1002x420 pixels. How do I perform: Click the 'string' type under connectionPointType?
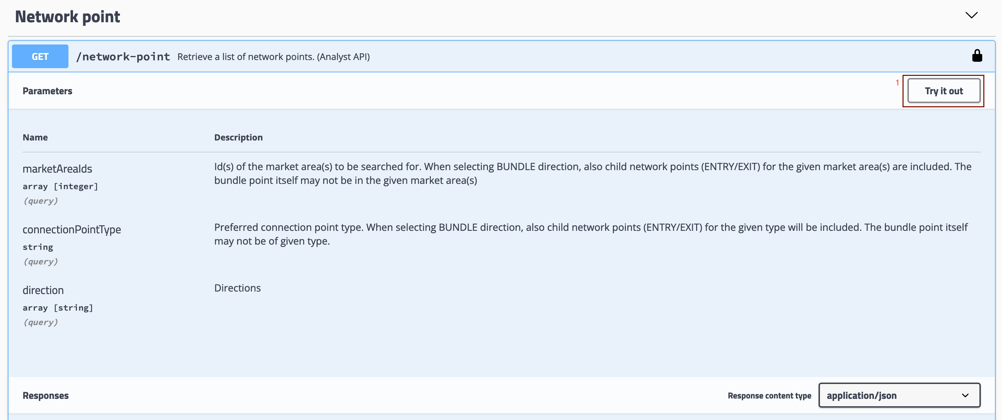38,247
